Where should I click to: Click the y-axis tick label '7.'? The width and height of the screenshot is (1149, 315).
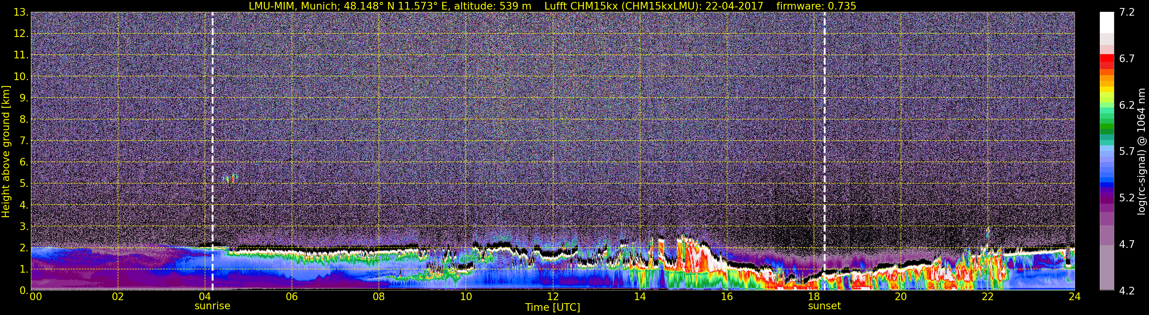click(24, 141)
